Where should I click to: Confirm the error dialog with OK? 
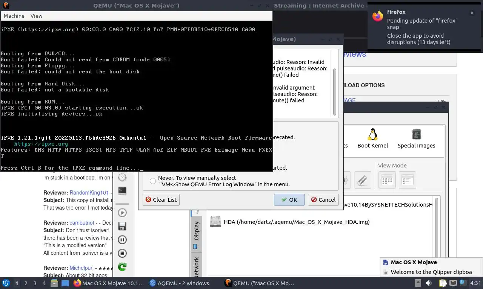pos(289,200)
